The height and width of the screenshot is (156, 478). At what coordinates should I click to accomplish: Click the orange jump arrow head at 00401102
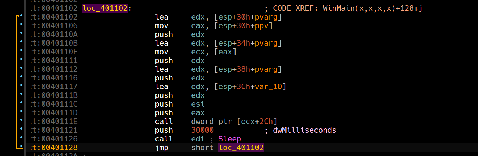point(17,16)
